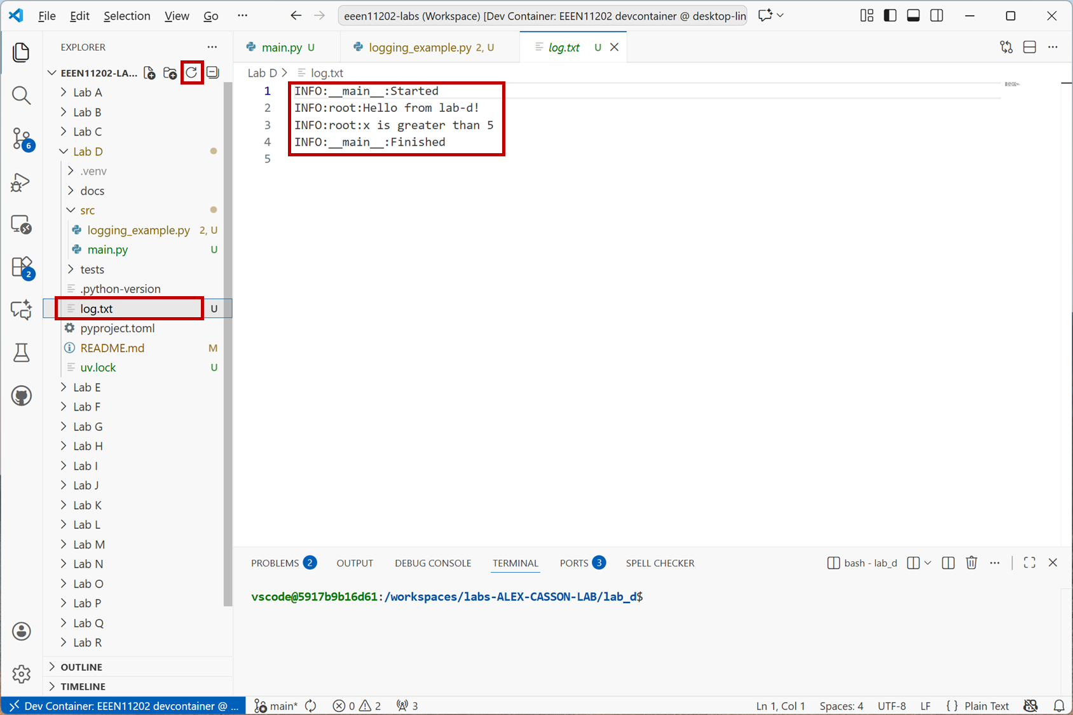Viewport: 1073px width, 715px height.
Task: Open Source Control view with 6 changes
Action: pyautogui.click(x=21, y=139)
